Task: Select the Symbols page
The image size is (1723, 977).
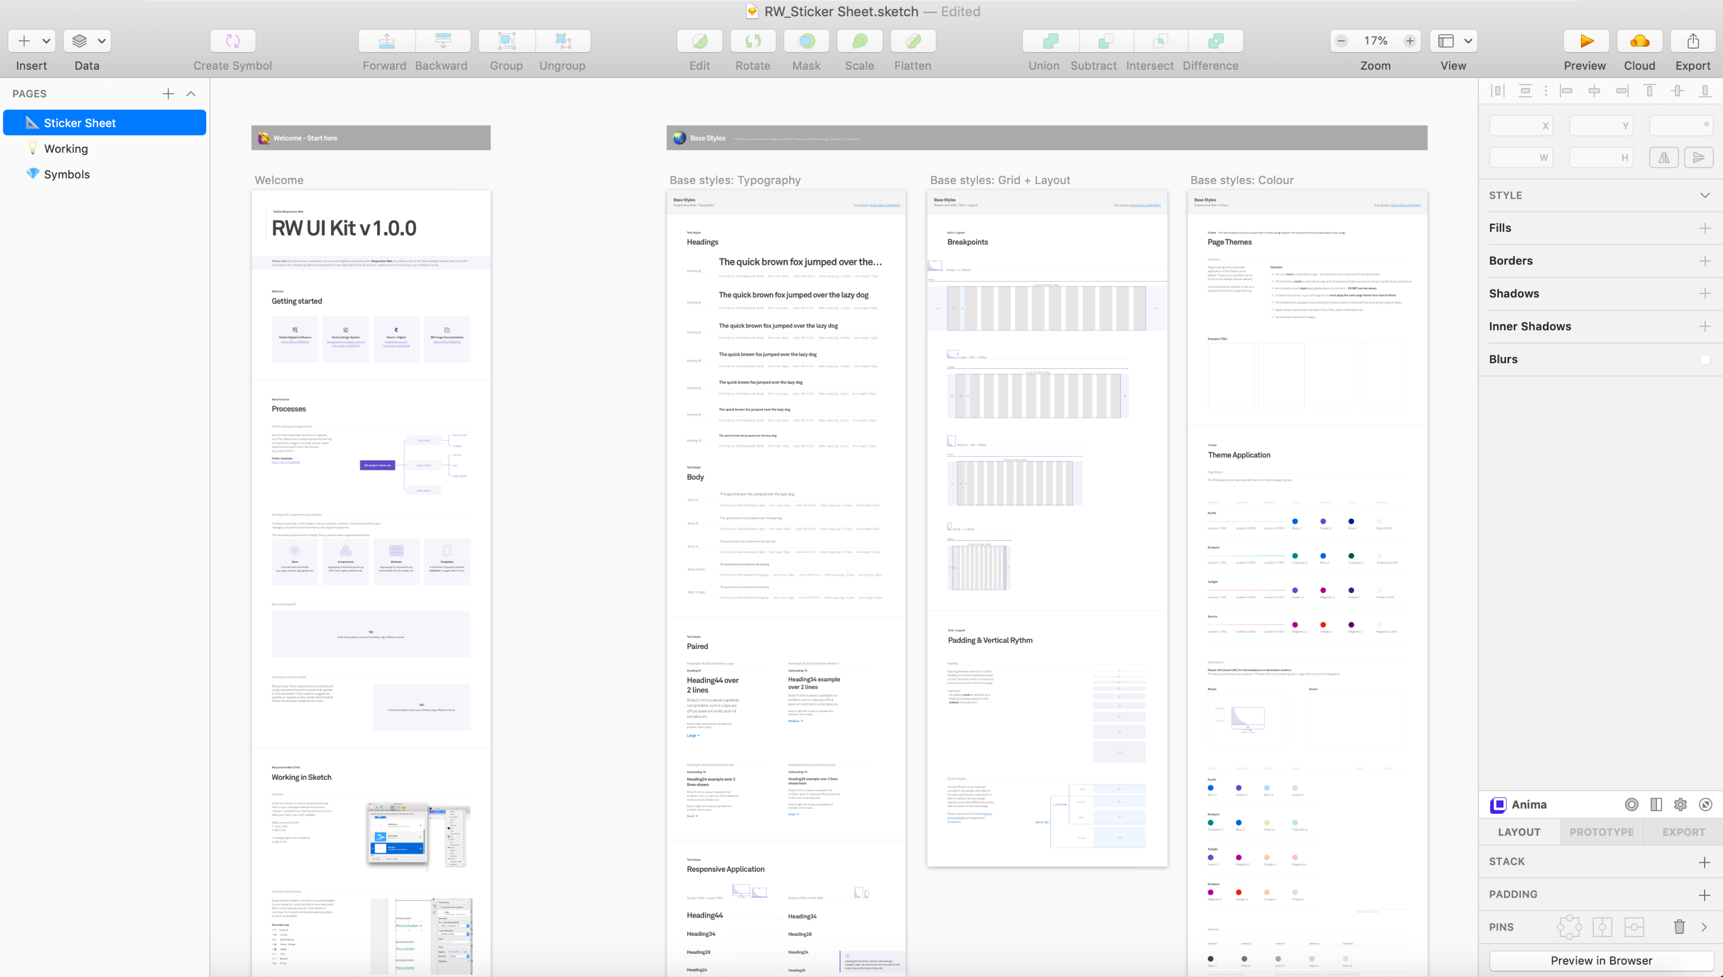Action: point(105,174)
